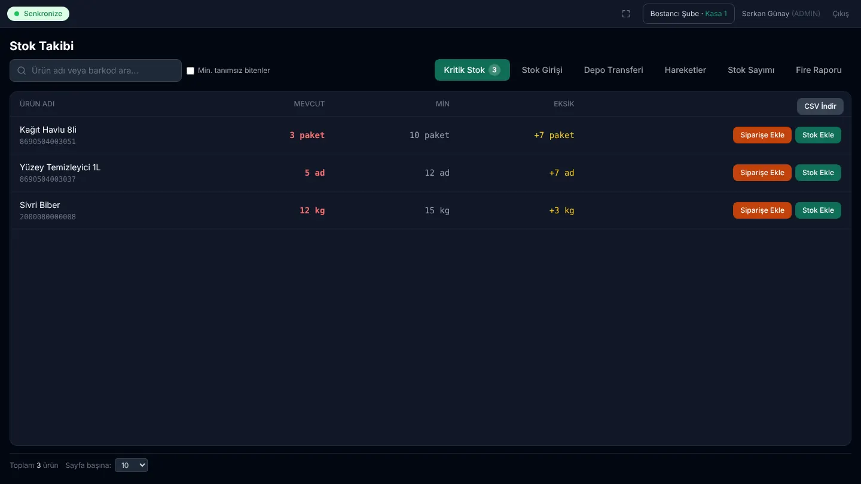
Task: Click the Senkronize status badge
Action: coord(38,14)
